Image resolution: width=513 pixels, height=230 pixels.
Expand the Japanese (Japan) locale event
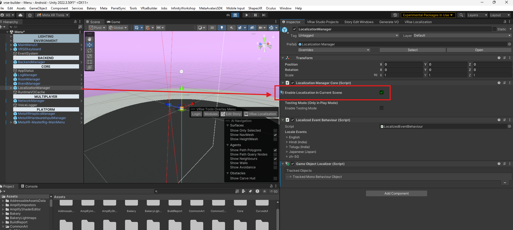(x=287, y=152)
